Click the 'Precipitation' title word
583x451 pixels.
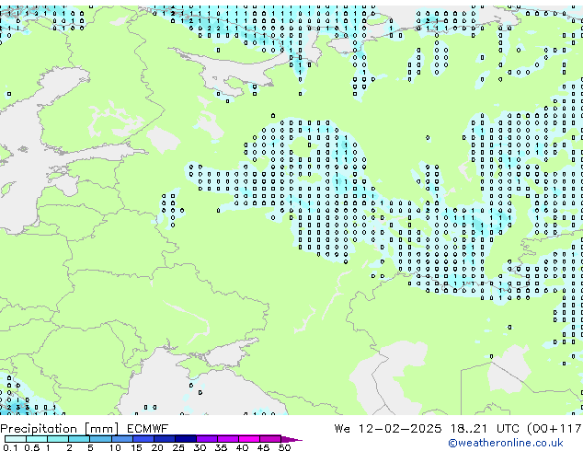39,429
